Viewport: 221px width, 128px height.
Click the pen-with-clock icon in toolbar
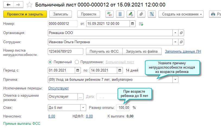tap(131, 14)
